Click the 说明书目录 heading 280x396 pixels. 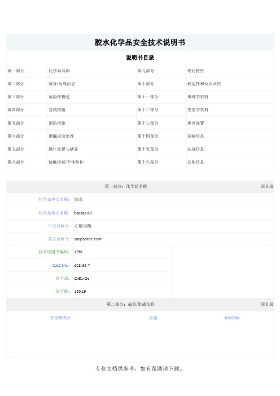[x=140, y=58]
